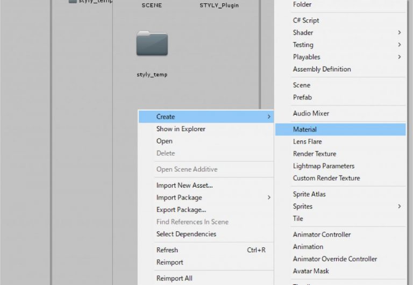413x285 pixels.
Task: Click Refresh in the context menu
Action: coord(167,250)
